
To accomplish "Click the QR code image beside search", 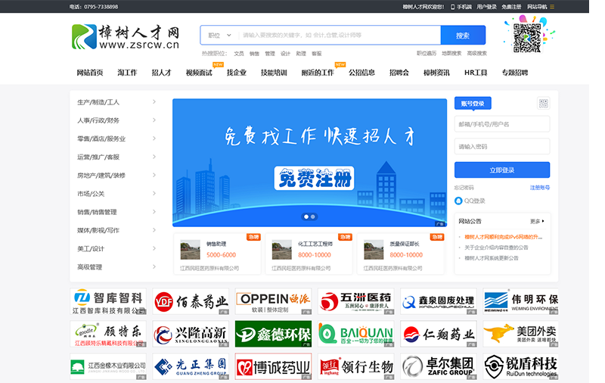I will [527, 37].
